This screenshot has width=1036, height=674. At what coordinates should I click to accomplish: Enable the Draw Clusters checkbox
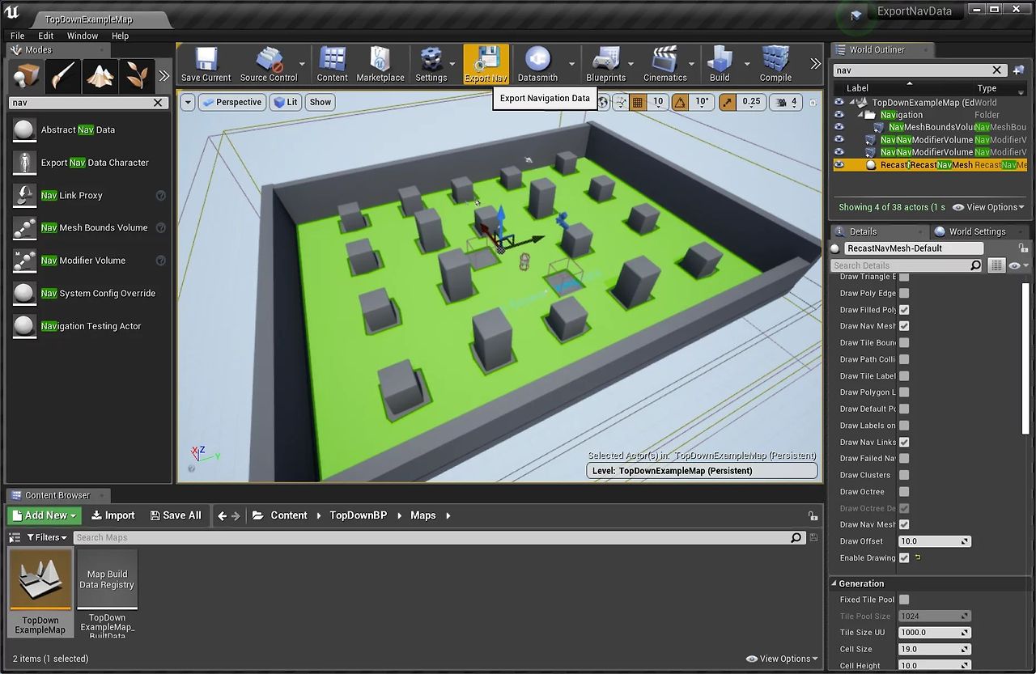pos(904,475)
